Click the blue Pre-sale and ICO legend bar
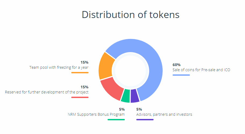 tap(181, 75)
